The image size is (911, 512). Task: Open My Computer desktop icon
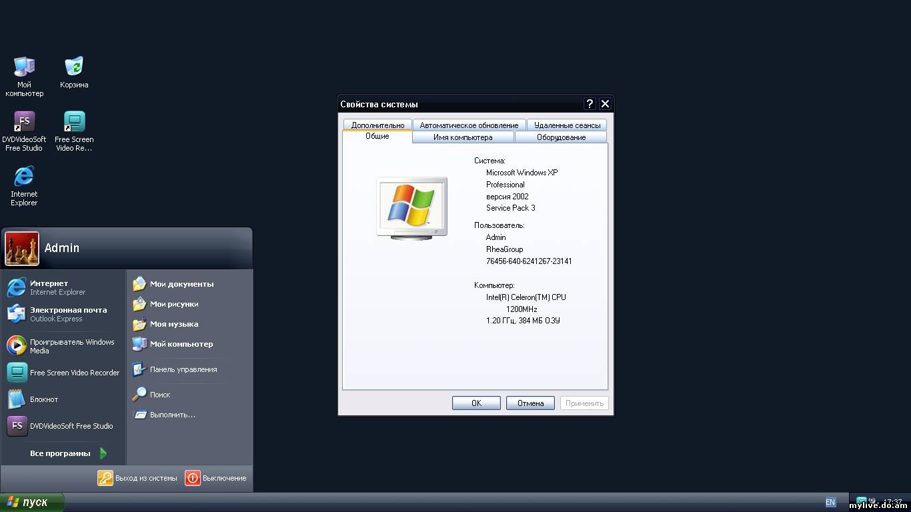pyautogui.click(x=24, y=68)
